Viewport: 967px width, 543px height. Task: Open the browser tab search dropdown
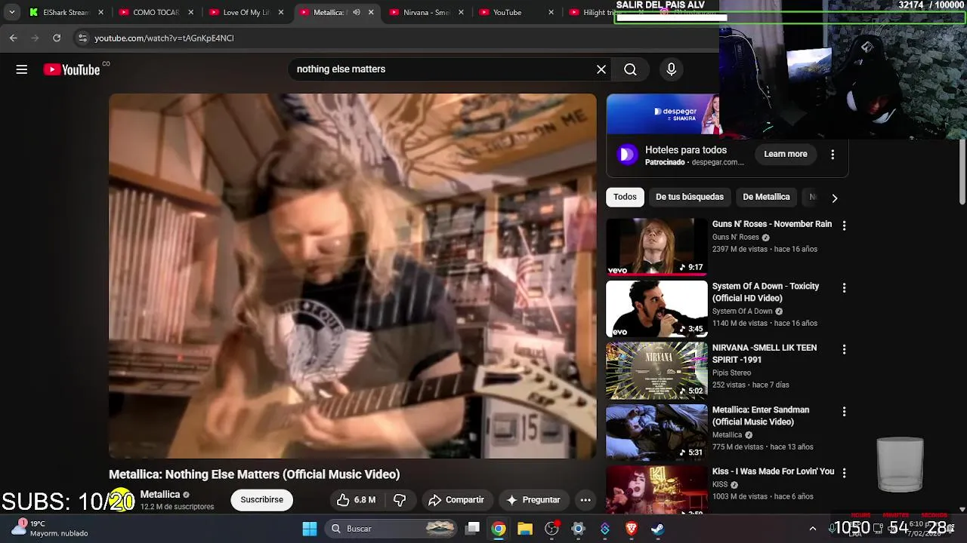click(x=11, y=12)
